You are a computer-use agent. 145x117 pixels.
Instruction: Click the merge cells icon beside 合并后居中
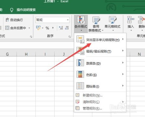(7, 28)
